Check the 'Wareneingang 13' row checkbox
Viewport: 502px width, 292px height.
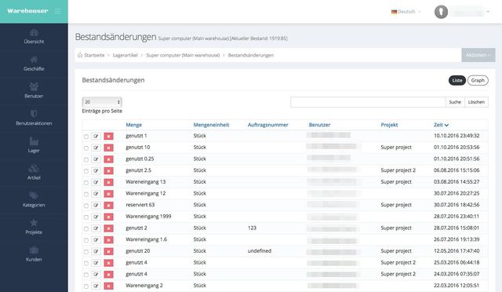tap(86, 183)
